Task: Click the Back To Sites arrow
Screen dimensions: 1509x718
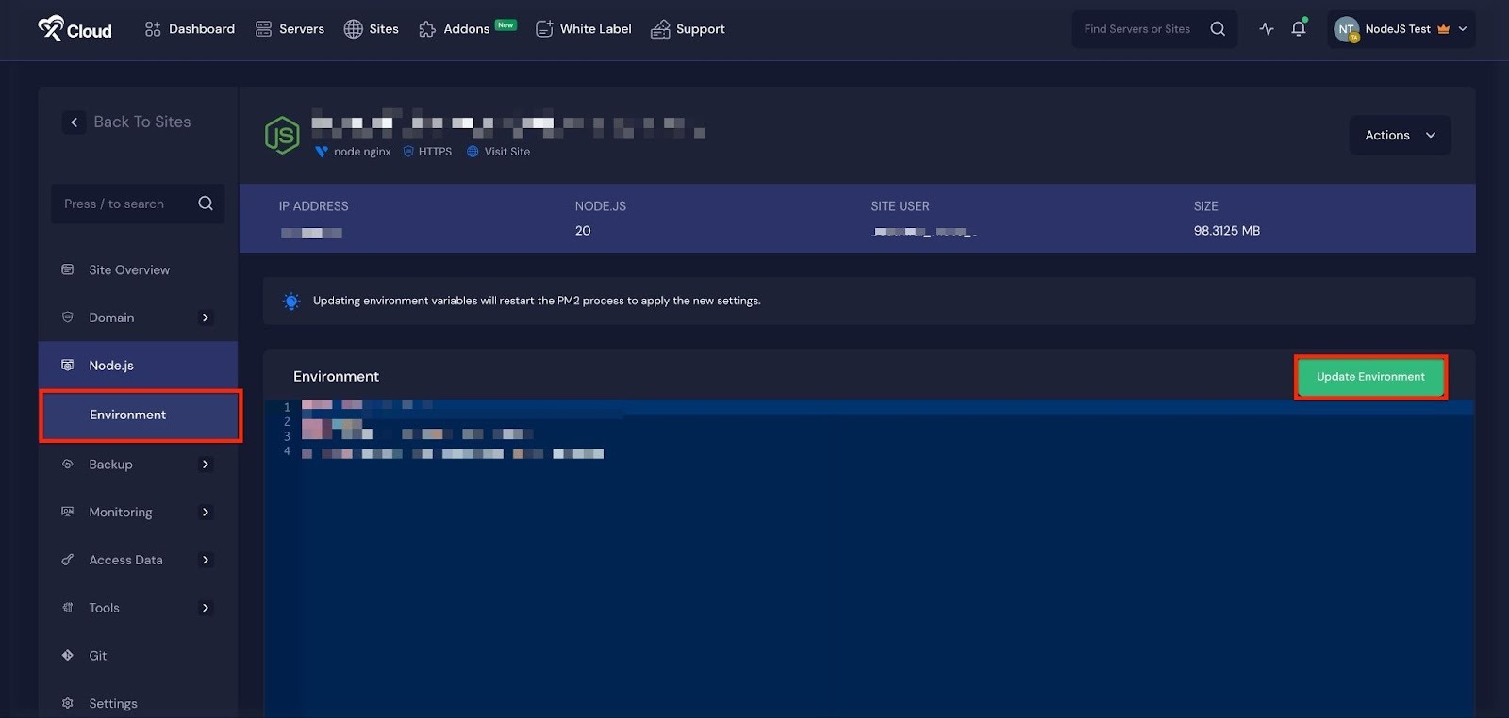Action: click(75, 122)
